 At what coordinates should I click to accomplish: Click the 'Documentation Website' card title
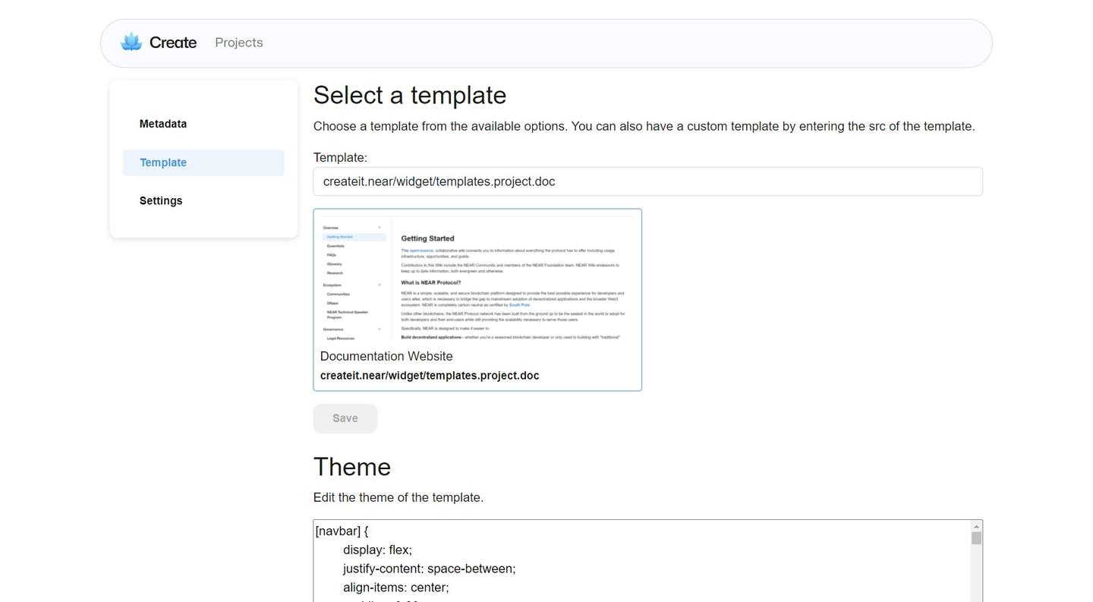pos(386,356)
